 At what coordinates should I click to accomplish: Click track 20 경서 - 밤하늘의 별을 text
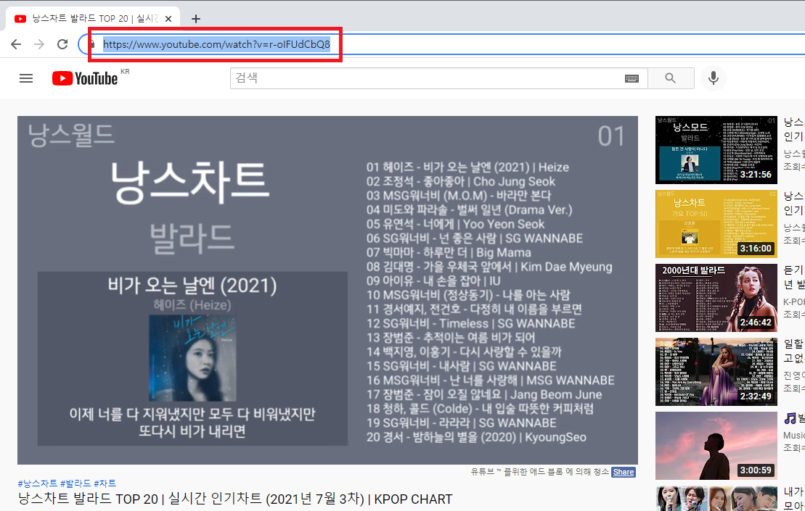pyautogui.click(x=476, y=437)
